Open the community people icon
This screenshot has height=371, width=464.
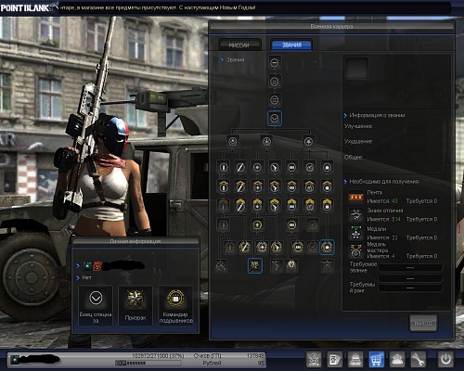click(x=397, y=359)
